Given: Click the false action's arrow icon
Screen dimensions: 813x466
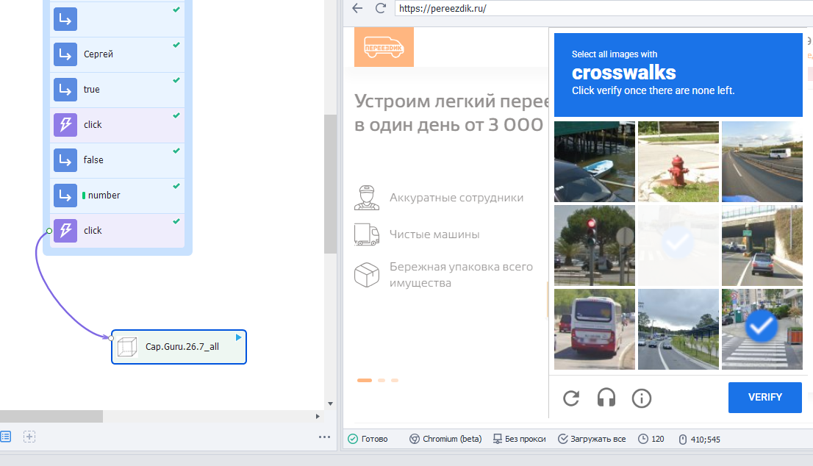Looking at the screenshot, I should click(x=65, y=159).
